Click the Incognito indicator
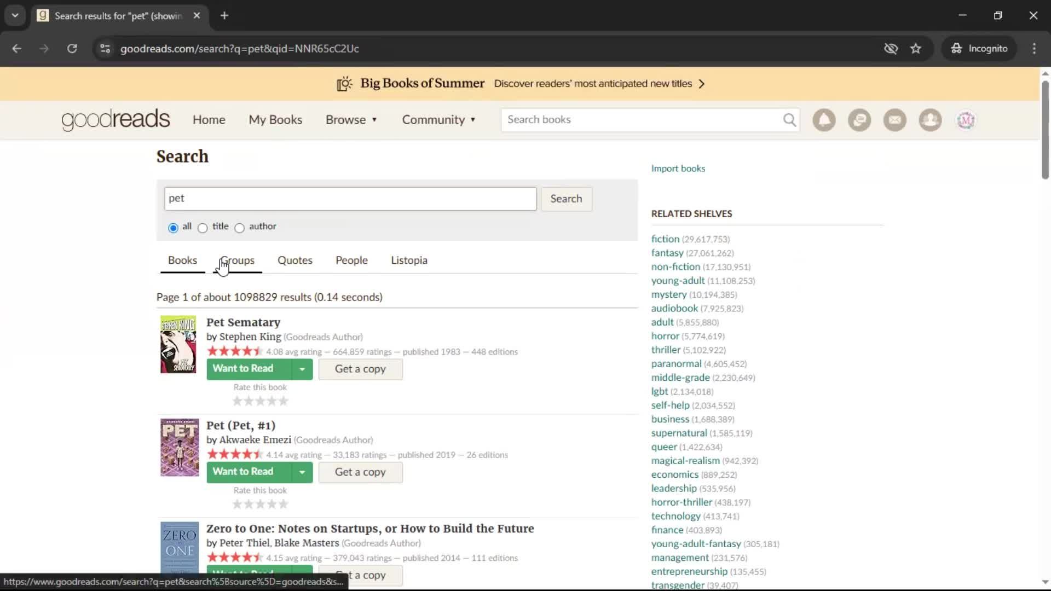1051x591 pixels. [979, 49]
